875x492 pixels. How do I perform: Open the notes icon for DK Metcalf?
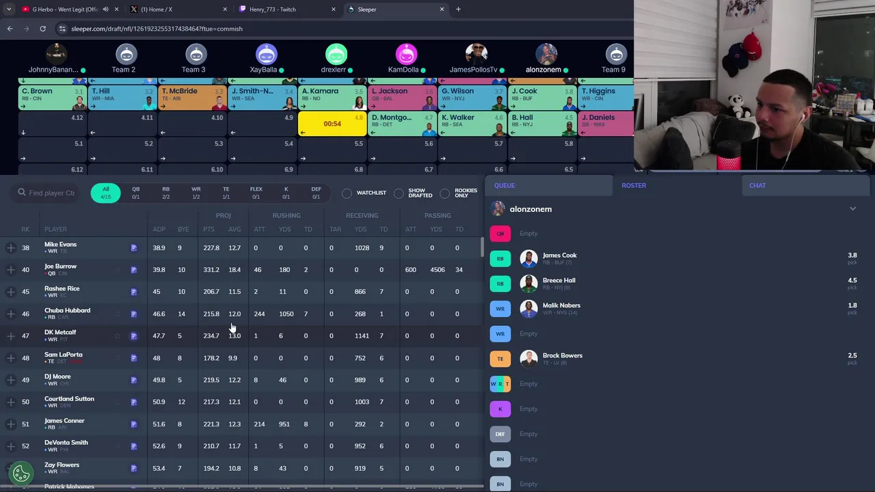click(134, 336)
